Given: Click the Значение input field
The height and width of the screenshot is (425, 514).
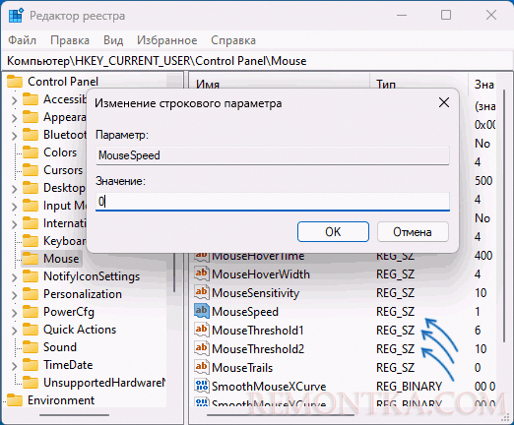Looking at the screenshot, I should pyautogui.click(x=273, y=201).
